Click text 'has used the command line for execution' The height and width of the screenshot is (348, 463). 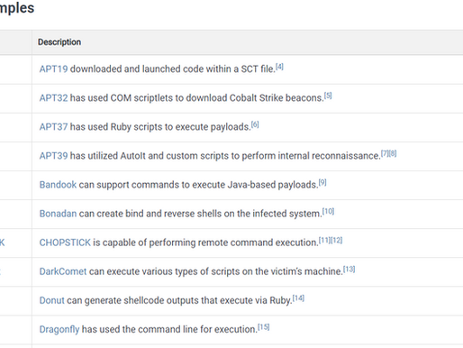coord(169,329)
